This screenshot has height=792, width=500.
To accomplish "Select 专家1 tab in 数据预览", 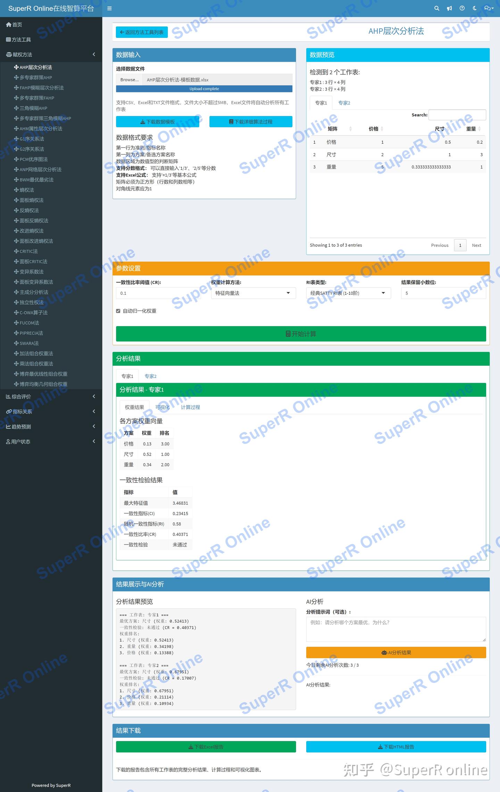I will coord(321,103).
